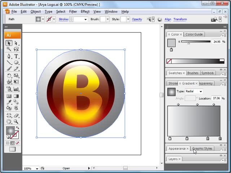Select the Magic Wand tool
This screenshot has width=231, height=173.
9,49
